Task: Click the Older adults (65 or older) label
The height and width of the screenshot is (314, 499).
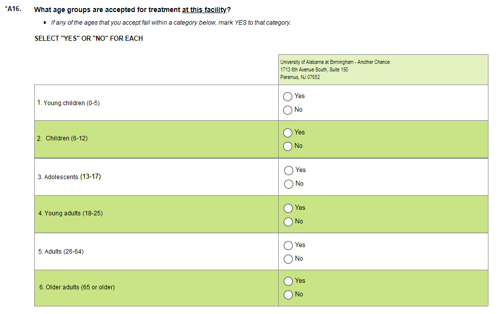Action: [x=77, y=287]
